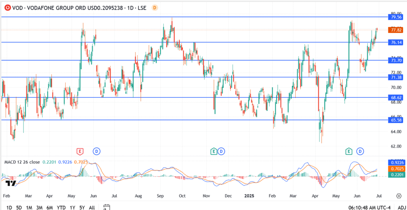The height and width of the screenshot is (210, 407).
Task: Select the MACD 12 26 close legend
Action: click(22, 162)
